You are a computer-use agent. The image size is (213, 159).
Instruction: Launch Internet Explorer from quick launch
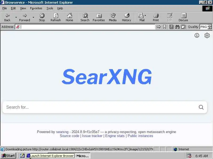tap(28, 156)
